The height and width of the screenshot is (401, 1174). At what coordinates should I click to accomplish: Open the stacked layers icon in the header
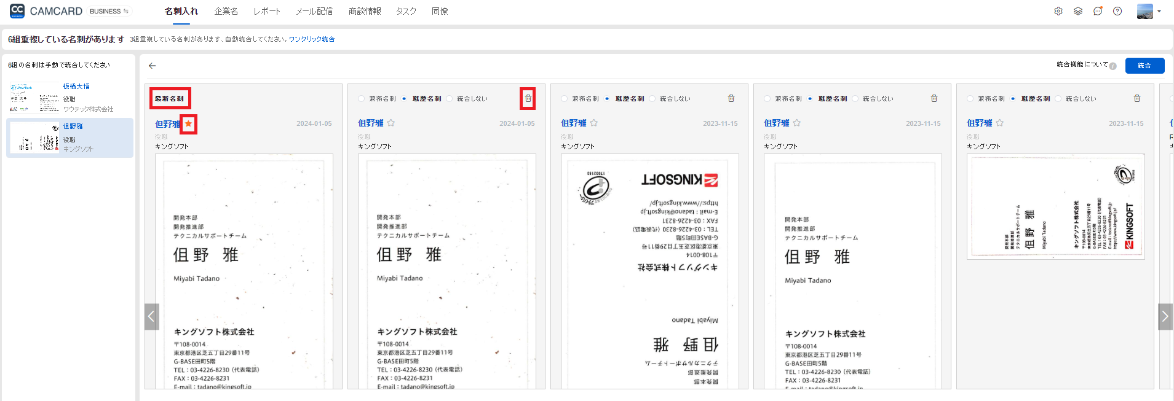(1078, 11)
